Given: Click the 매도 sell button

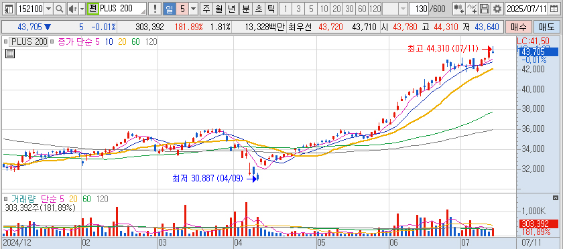Looking at the screenshot, I should pos(546,27).
